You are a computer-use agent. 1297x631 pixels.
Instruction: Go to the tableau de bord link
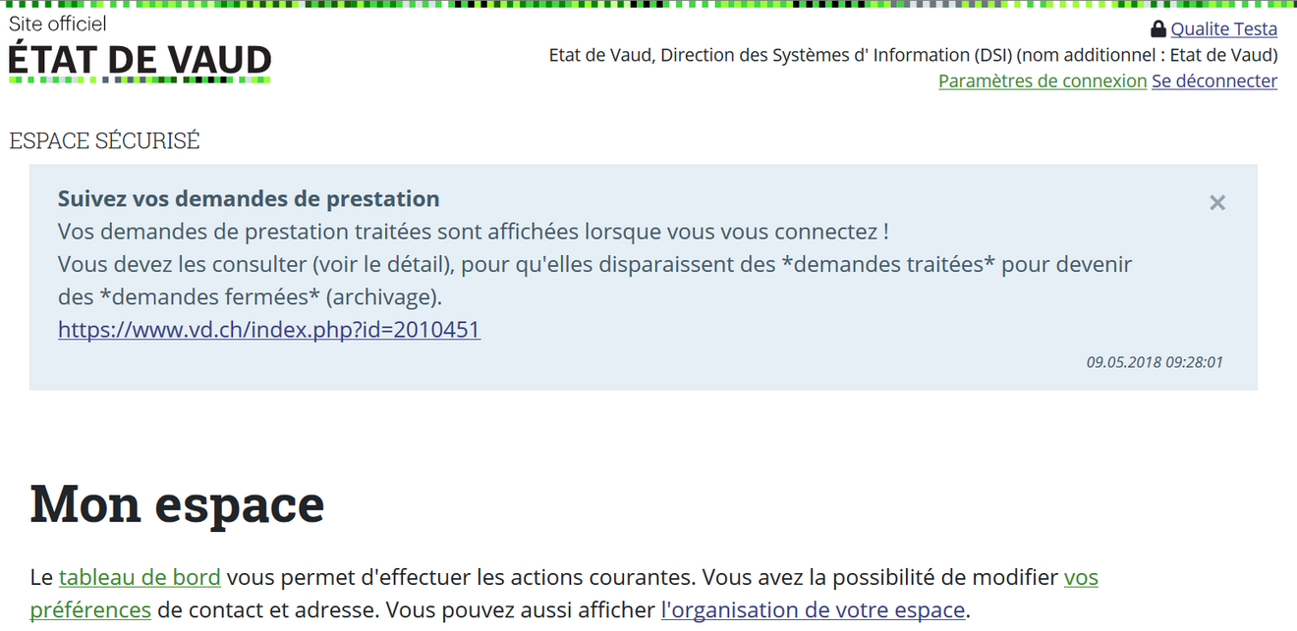click(x=140, y=577)
